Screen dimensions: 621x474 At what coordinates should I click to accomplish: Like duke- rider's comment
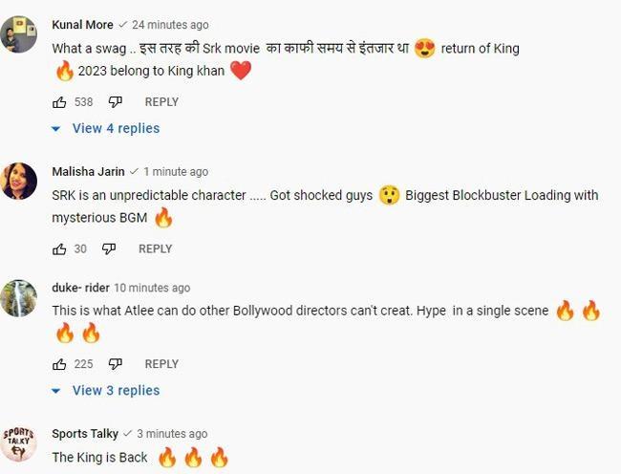[59, 364]
